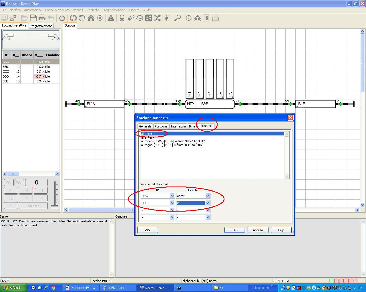Viewport: 366px width, 292px height.
Task: Click the document list icon
Action: (206, 18)
